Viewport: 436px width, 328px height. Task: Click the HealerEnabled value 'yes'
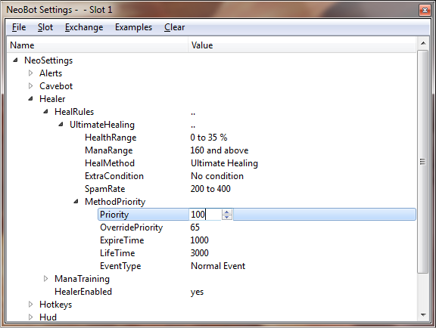click(x=197, y=292)
